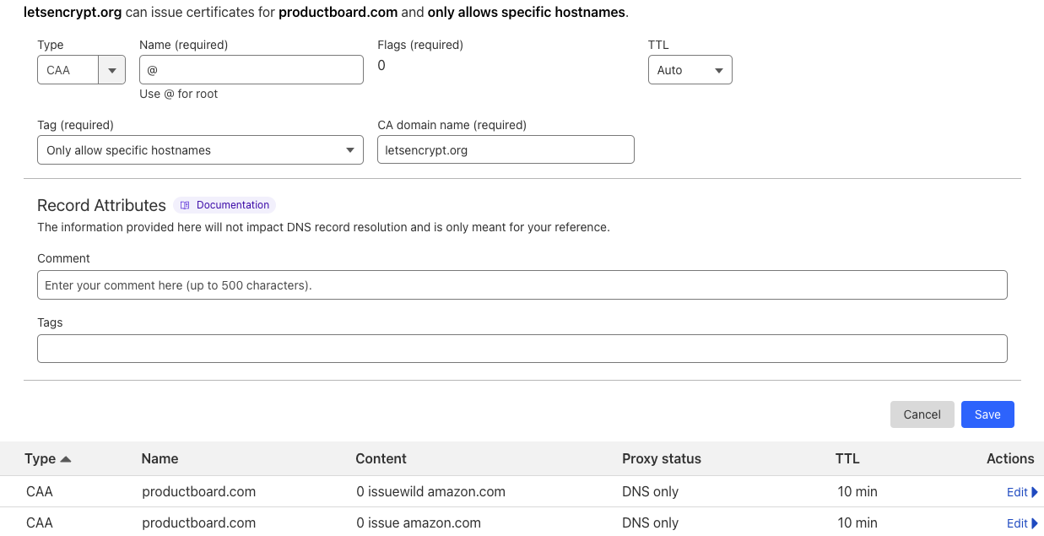
Task: Edit the issuewild amazon.com record
Action: coord(1022,492)
